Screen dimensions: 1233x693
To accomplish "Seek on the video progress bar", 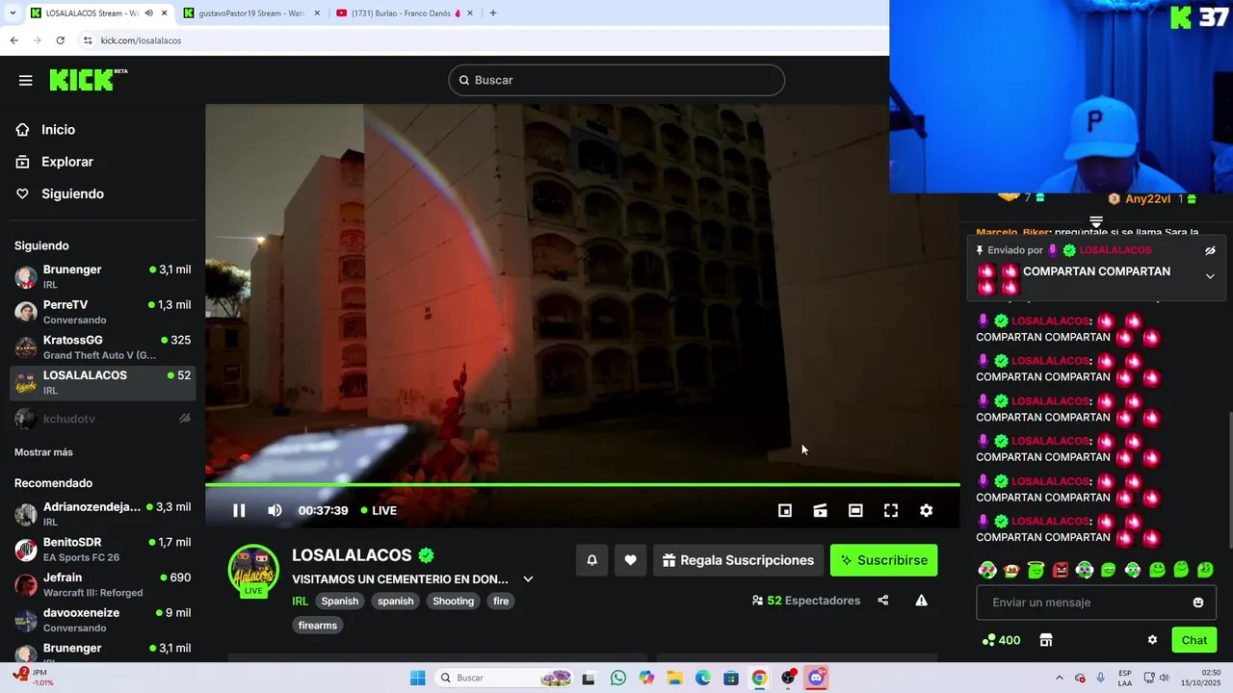I will pyautogui.click(x=582, y=484).
